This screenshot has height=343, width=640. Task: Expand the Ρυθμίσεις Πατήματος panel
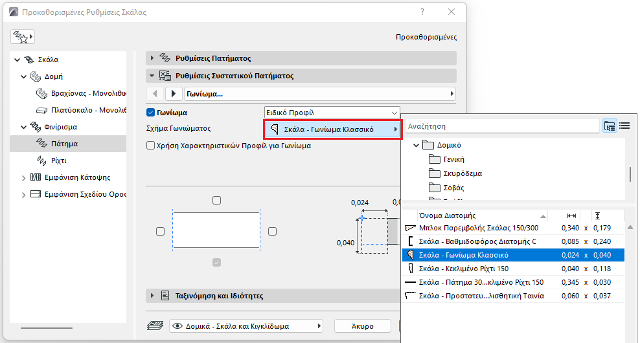click(x=152, y=58)
